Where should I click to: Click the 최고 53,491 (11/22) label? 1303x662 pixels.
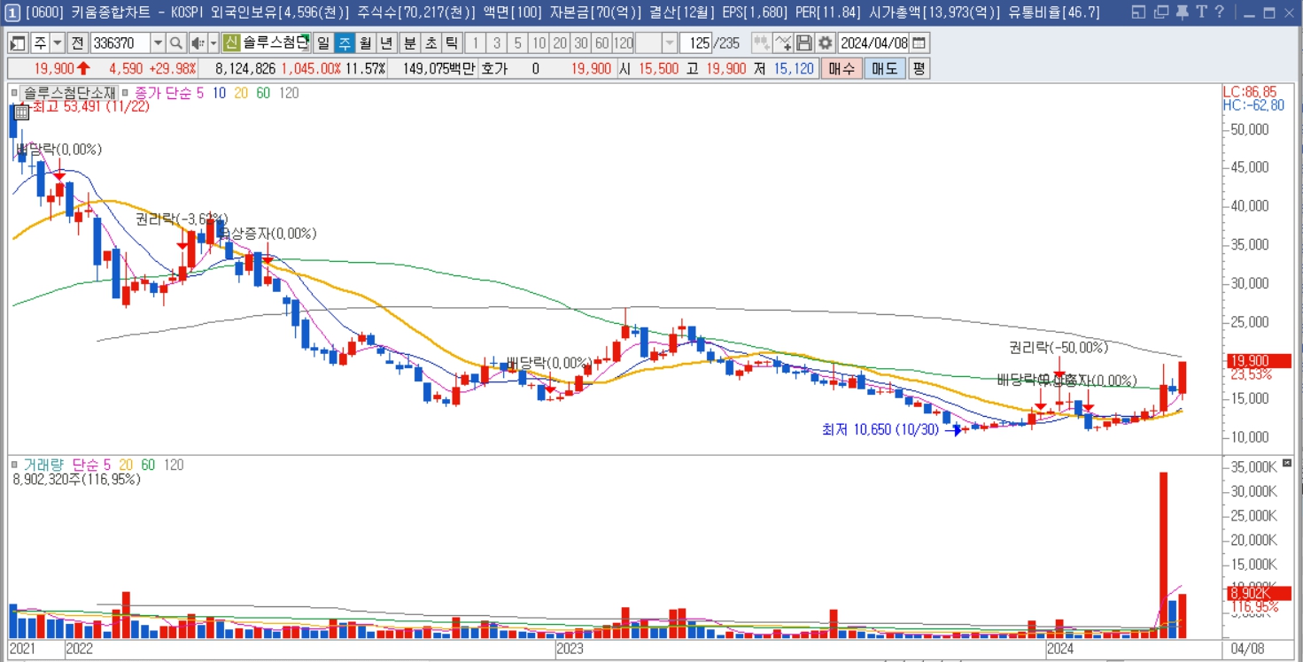[90, 106]
